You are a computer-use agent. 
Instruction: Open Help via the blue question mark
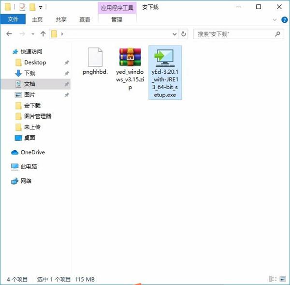[x=285, y=20]
